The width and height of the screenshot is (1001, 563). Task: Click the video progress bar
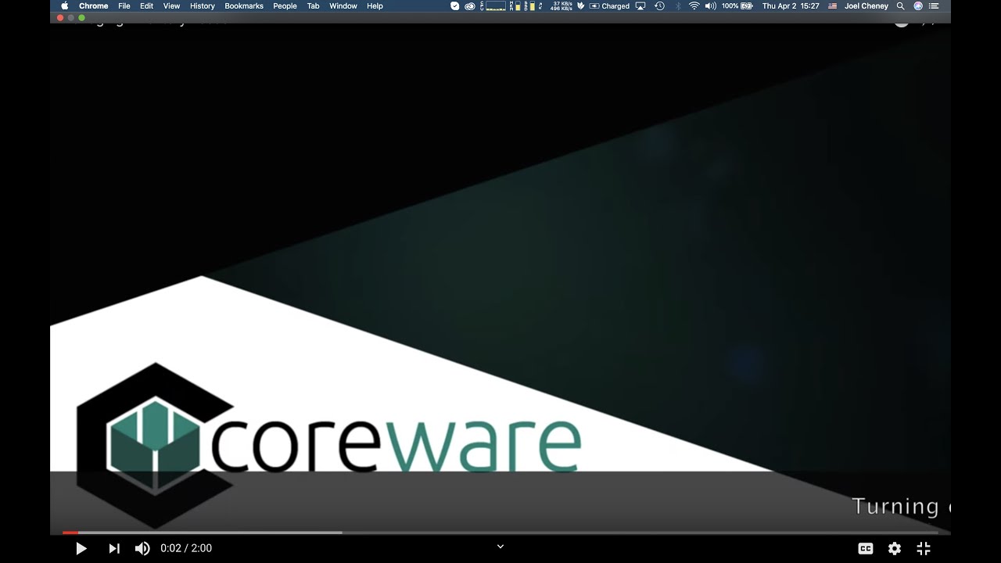(x=500, y=533)
